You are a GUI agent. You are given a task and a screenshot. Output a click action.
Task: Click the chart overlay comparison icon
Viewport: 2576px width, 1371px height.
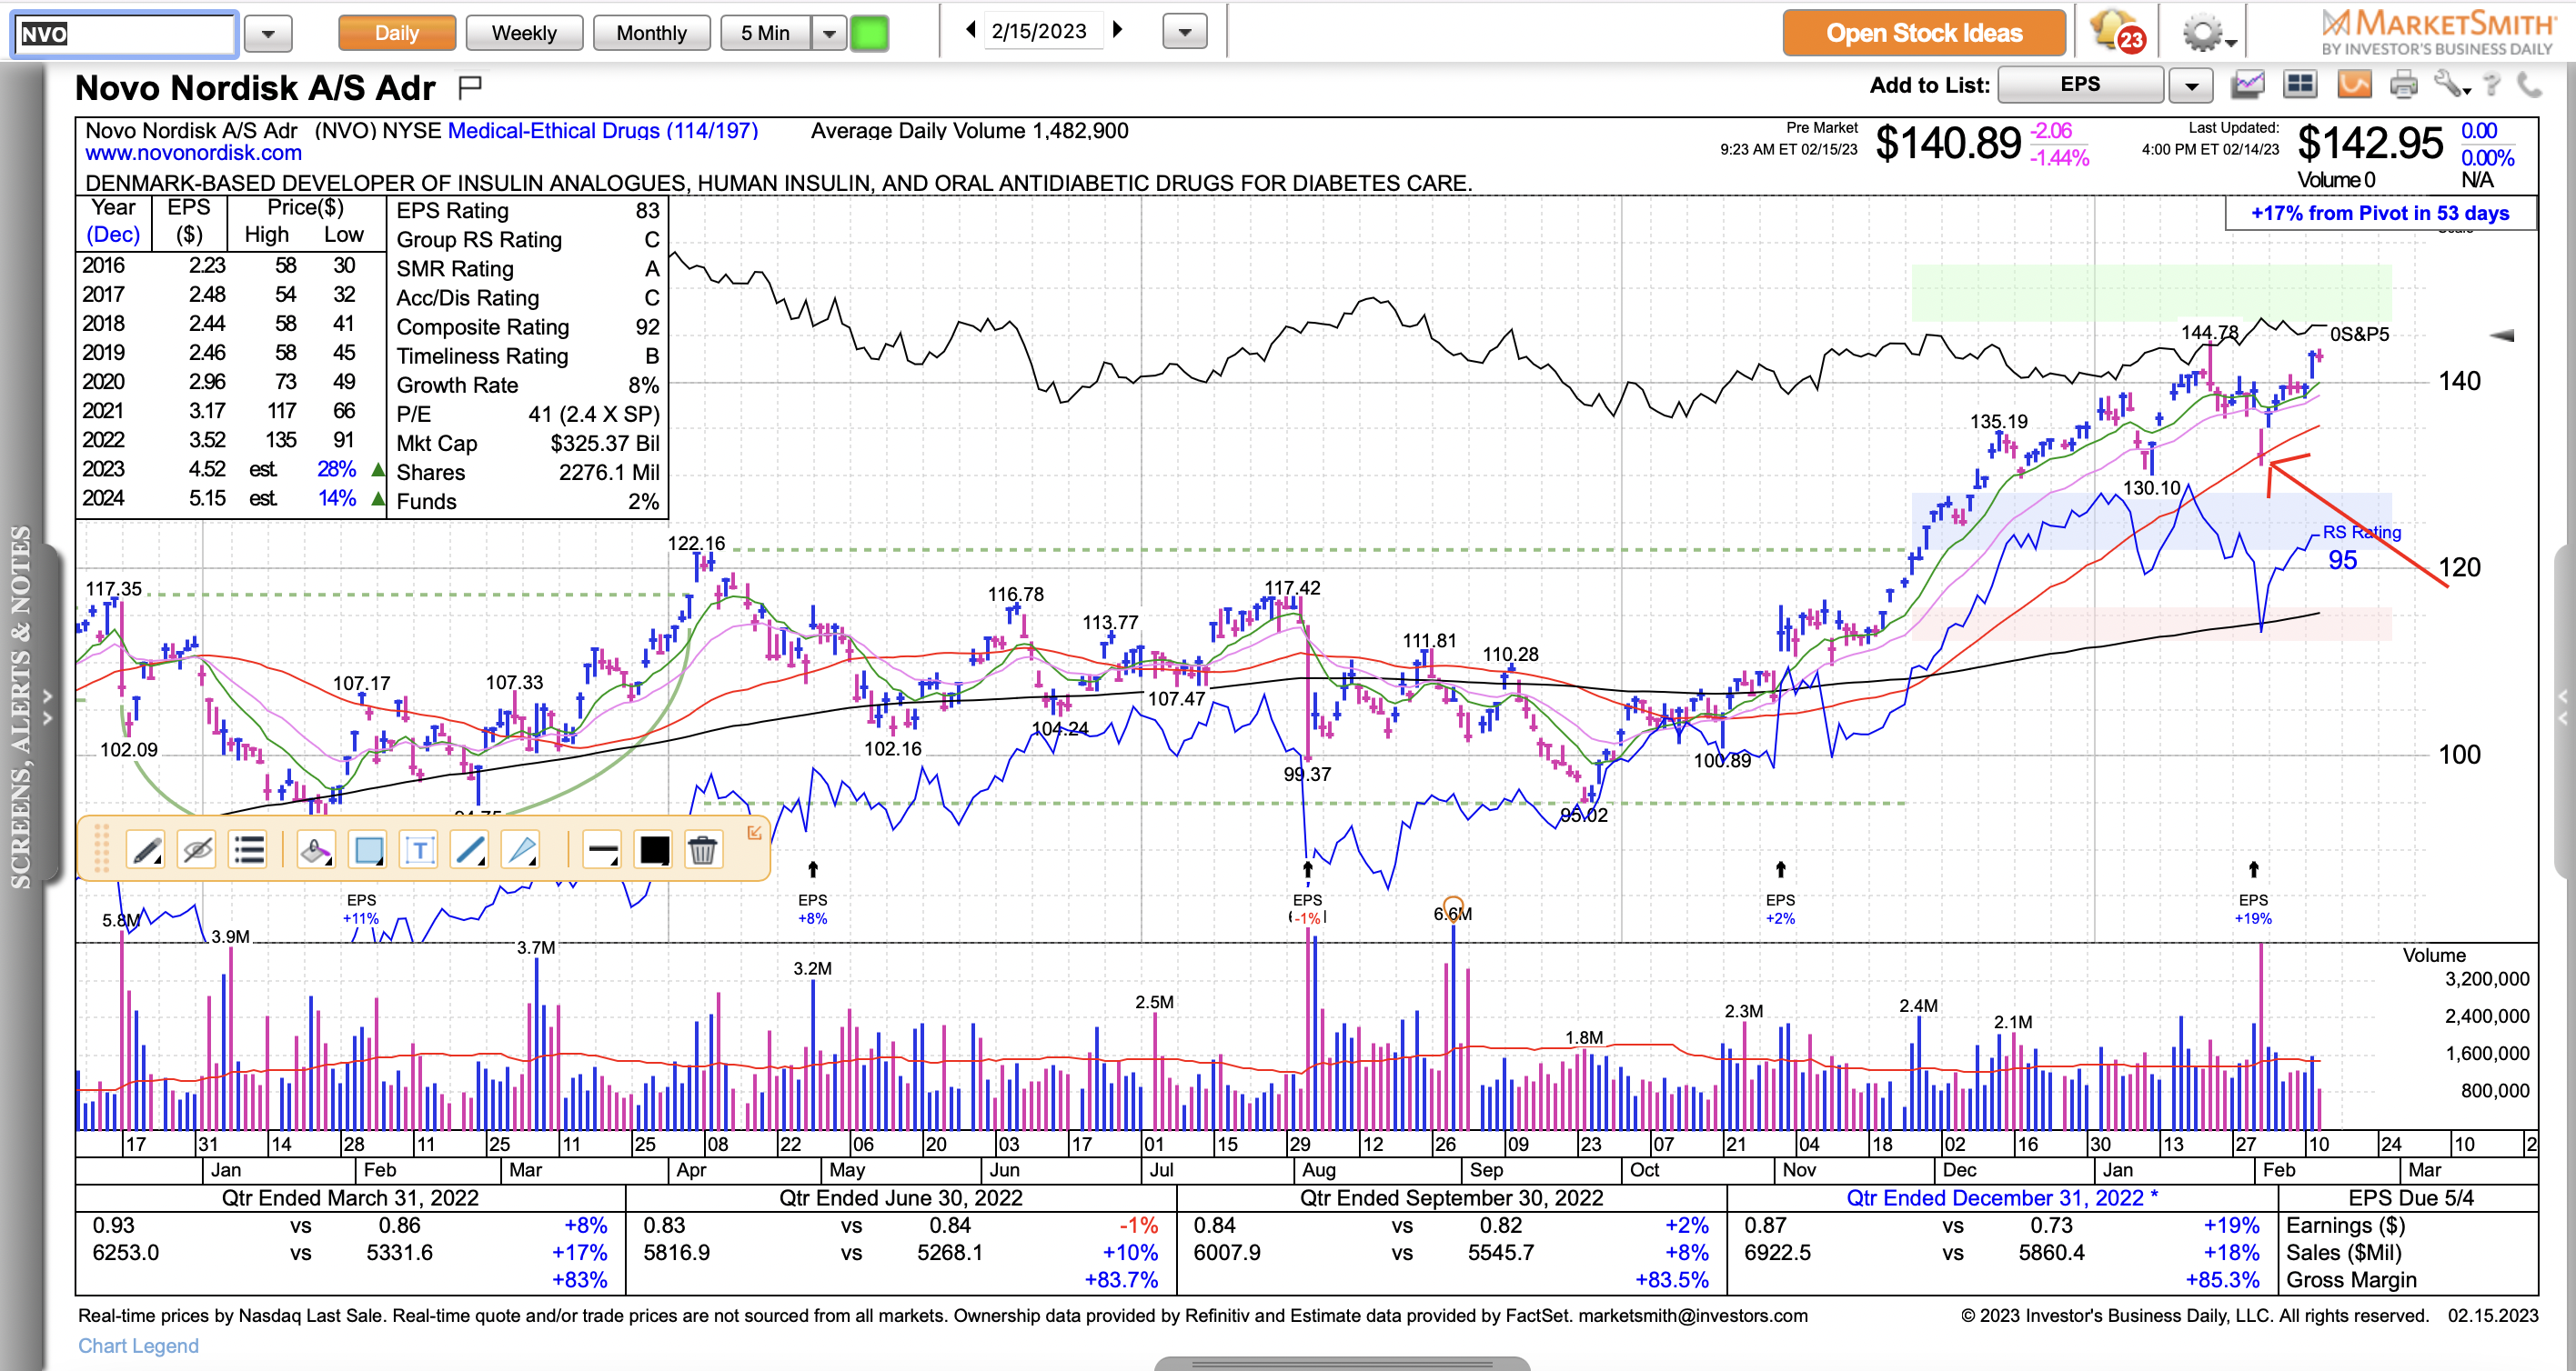2247,85
